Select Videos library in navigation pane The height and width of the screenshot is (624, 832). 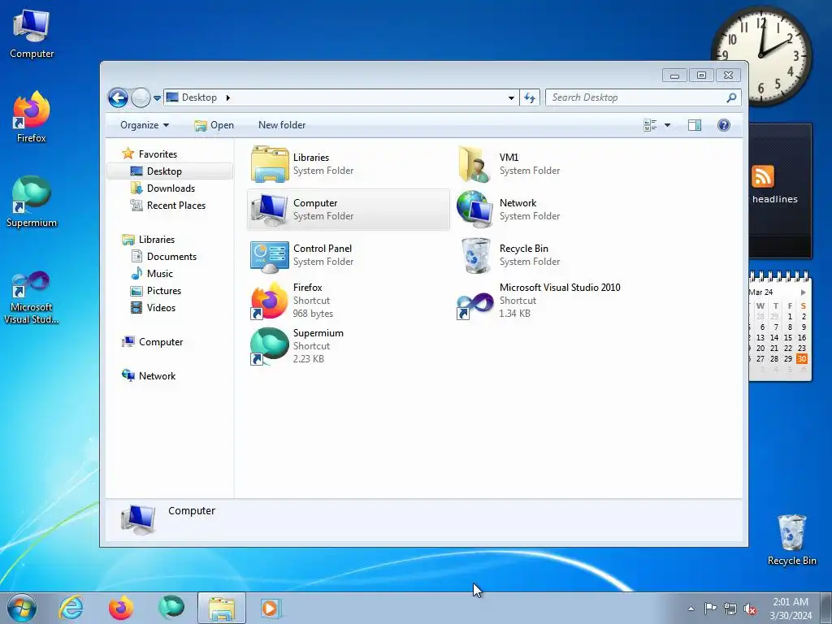pos(161,308)
